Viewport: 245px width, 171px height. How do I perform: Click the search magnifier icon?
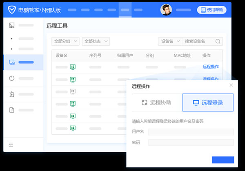pos(218,41)
